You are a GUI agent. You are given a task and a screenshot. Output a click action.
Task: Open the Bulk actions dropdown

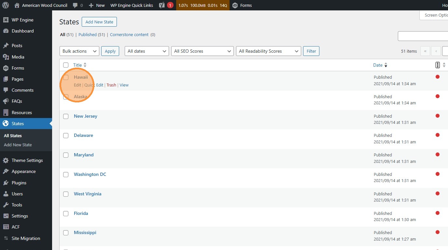point(79,51)
